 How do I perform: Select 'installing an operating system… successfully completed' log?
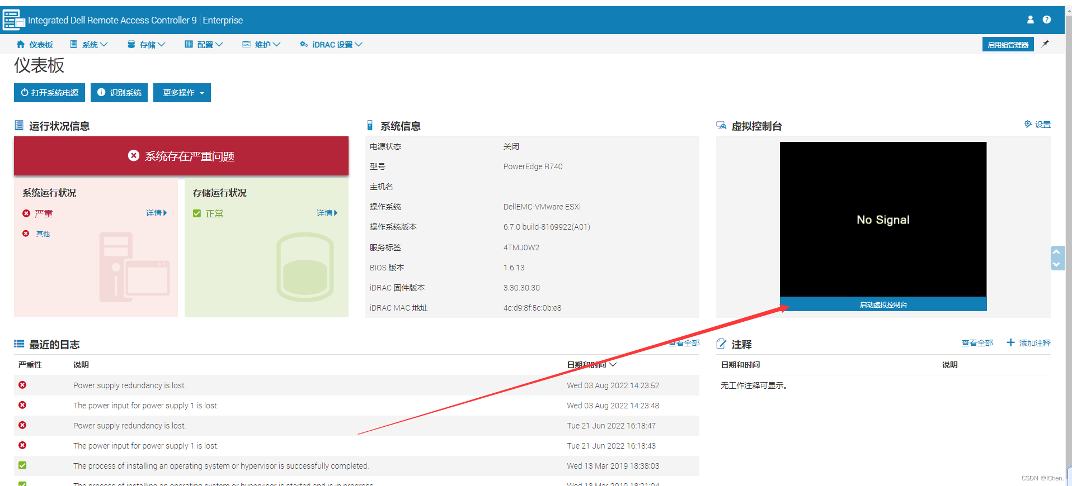pyautogui.click(x=221, y=466)
